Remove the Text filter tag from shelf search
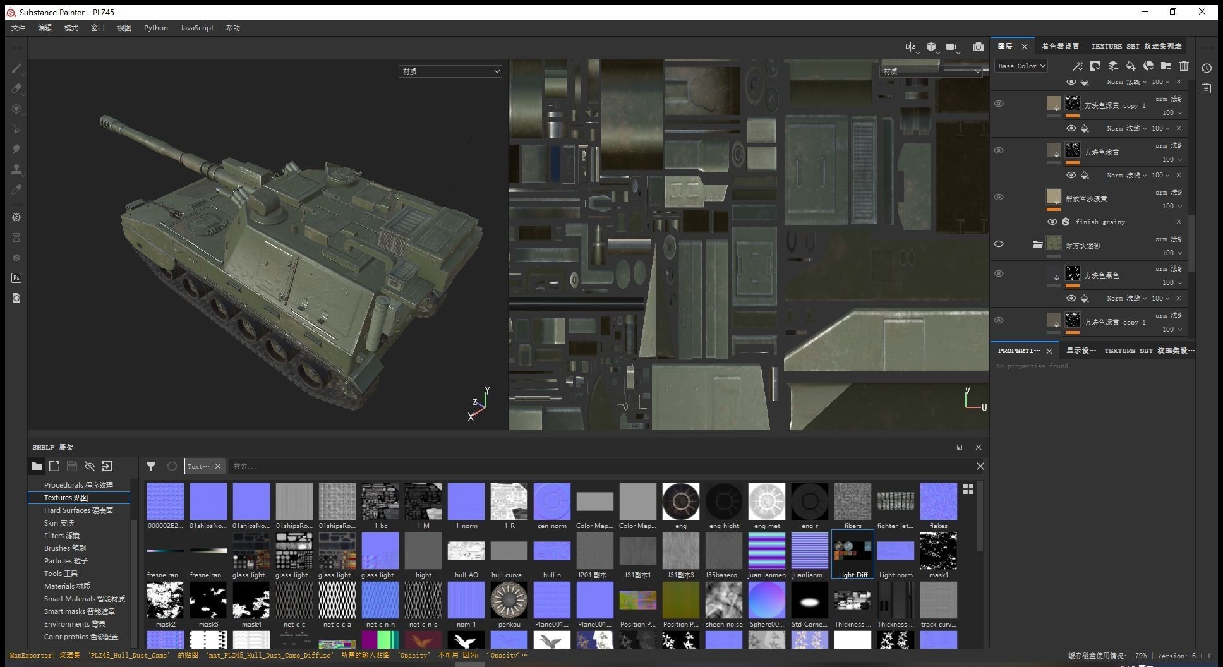The height and width of the screenshot is (667, 1223). pyautogui.click(x=218, y=466)
